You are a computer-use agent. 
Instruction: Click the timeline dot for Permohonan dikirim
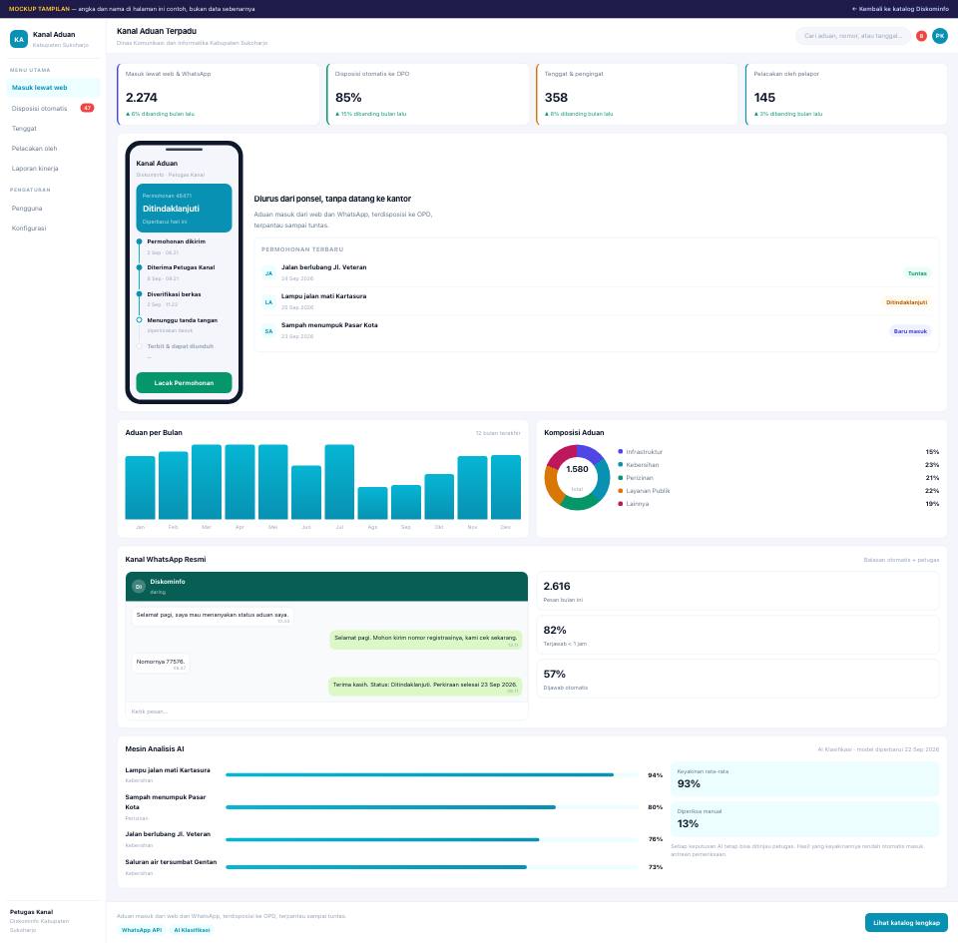pyautogui.click(x=140, y=241)
